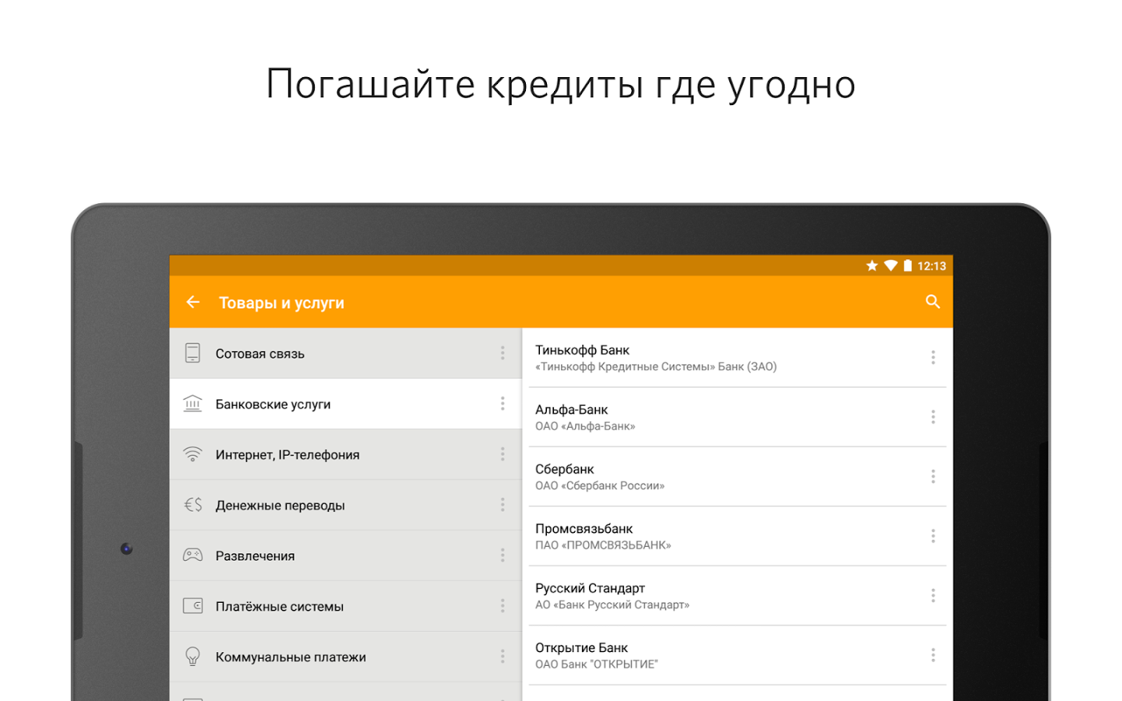Open overflow menu for Русский Стандарт
This screenshot has height=701, width=1122.
click(933, 596)
